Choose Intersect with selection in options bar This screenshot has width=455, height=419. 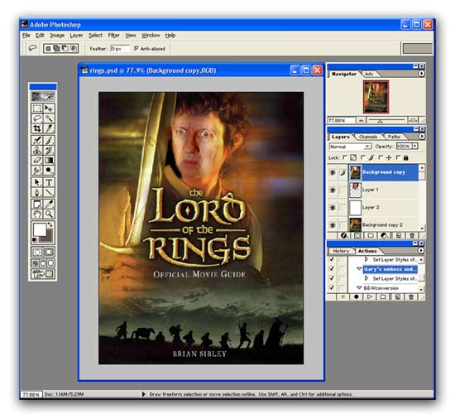tap(74, 48)
